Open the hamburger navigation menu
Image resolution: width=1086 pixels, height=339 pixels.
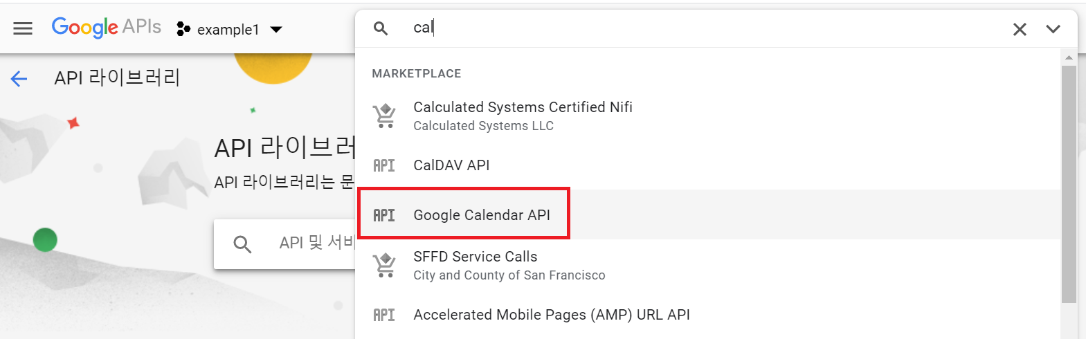point(23,28)
